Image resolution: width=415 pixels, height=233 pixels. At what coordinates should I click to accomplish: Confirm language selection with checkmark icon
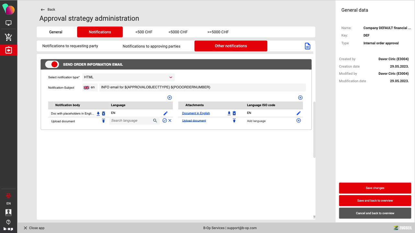[165, 120]
